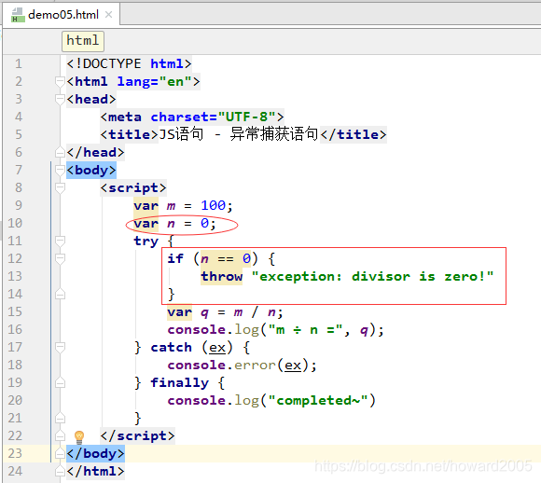Collapse the body tag fold on line 7
Viewport: 541px width, 483px height.
click(60, 170)
